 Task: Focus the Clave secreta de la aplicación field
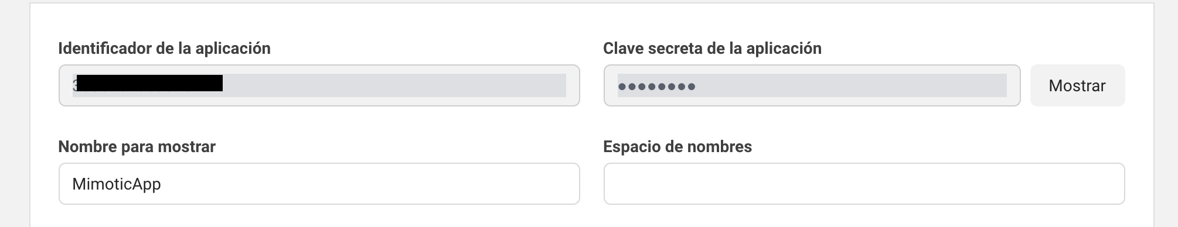point(812,85)
